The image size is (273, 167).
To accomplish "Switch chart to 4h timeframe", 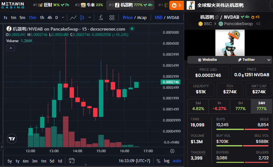I will click(x=50, y=18).
